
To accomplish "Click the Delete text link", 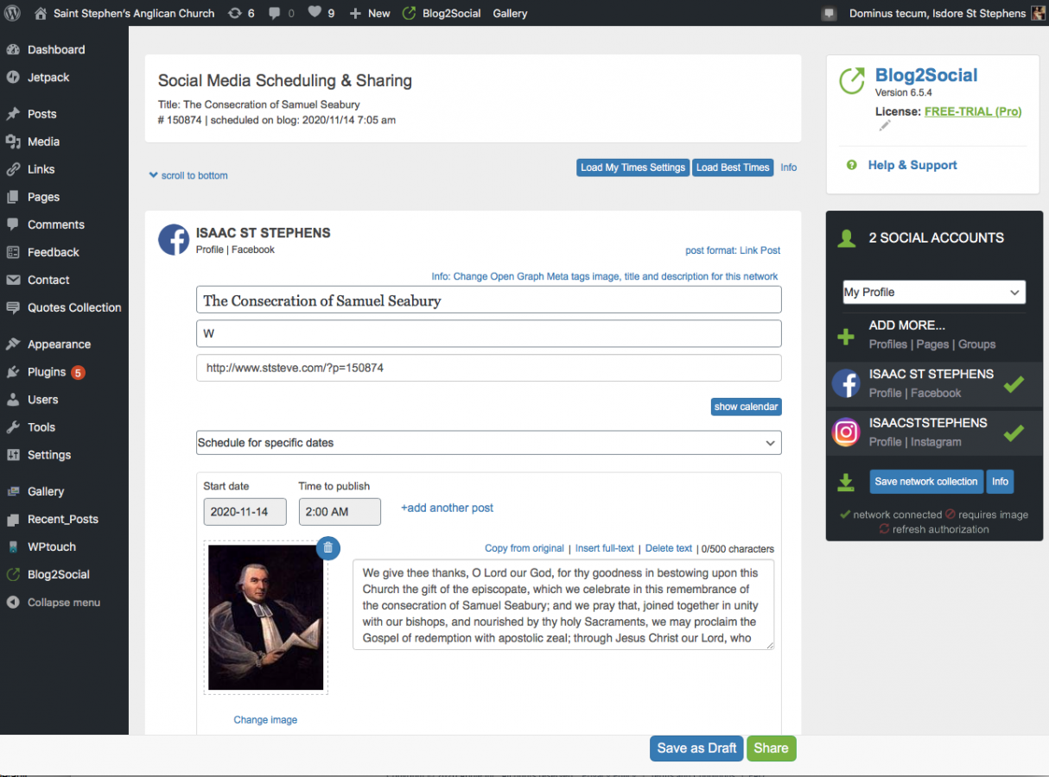I will (x=669, y=548).
